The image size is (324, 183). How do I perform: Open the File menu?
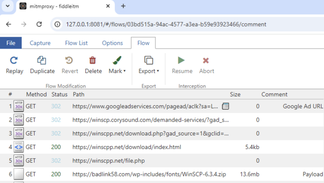click(11, 43)
